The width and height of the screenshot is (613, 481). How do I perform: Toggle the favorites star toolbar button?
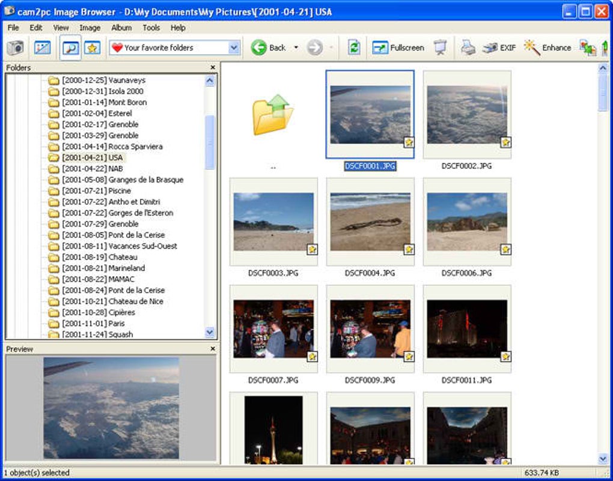(91, 48)
